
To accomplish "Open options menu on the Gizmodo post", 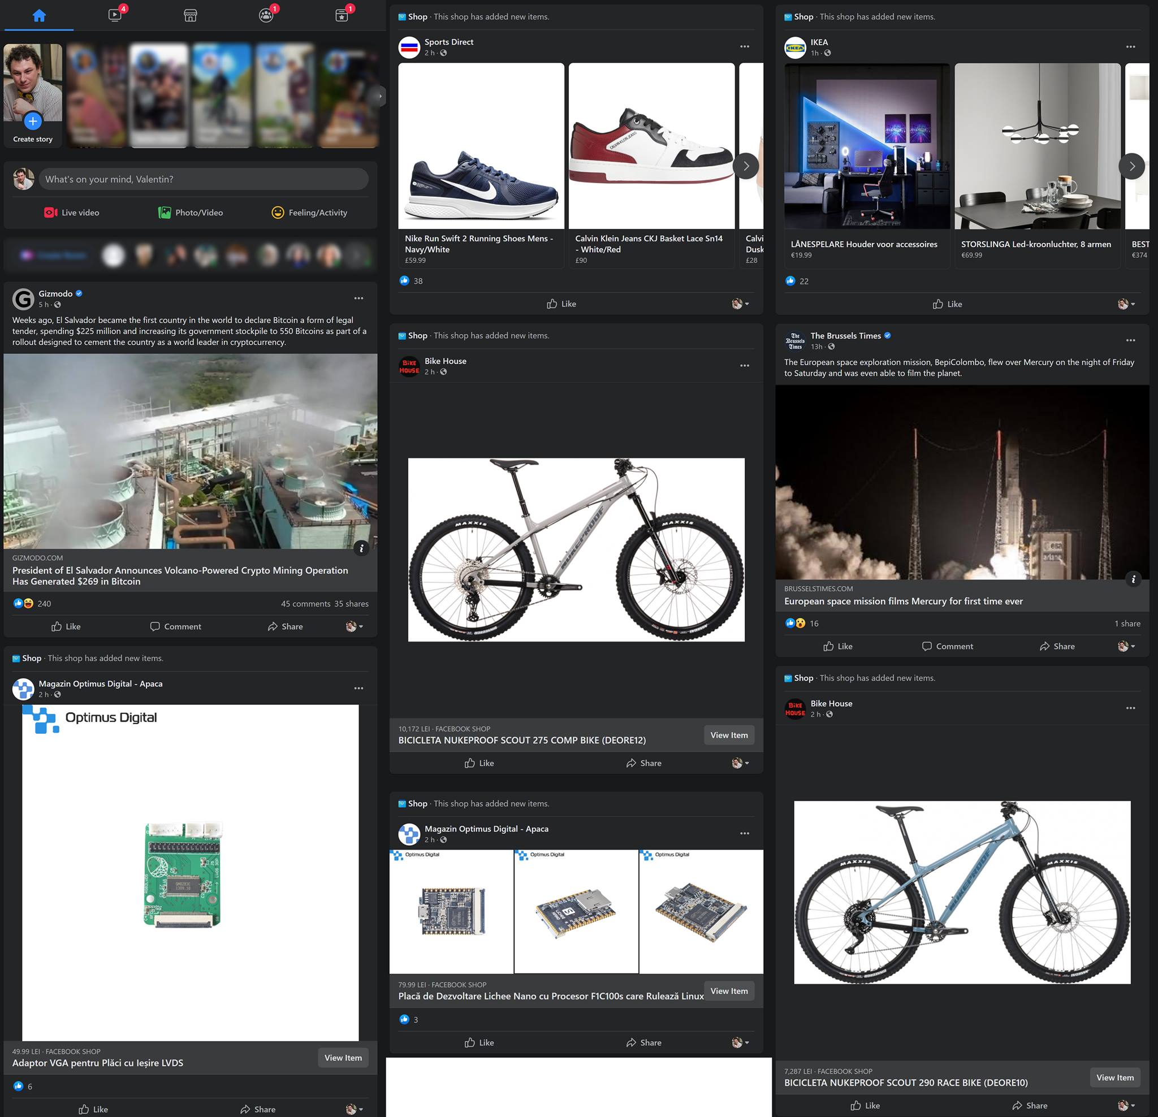I will click(358, 298).
